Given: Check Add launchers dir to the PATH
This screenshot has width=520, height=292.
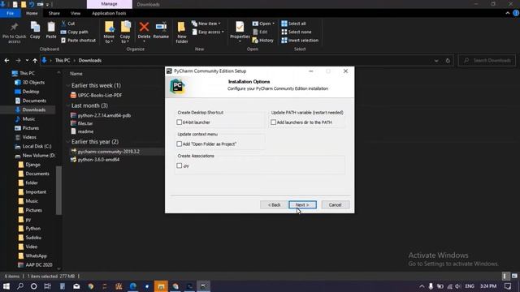Looking at the screenshot, I should (273, 122).
